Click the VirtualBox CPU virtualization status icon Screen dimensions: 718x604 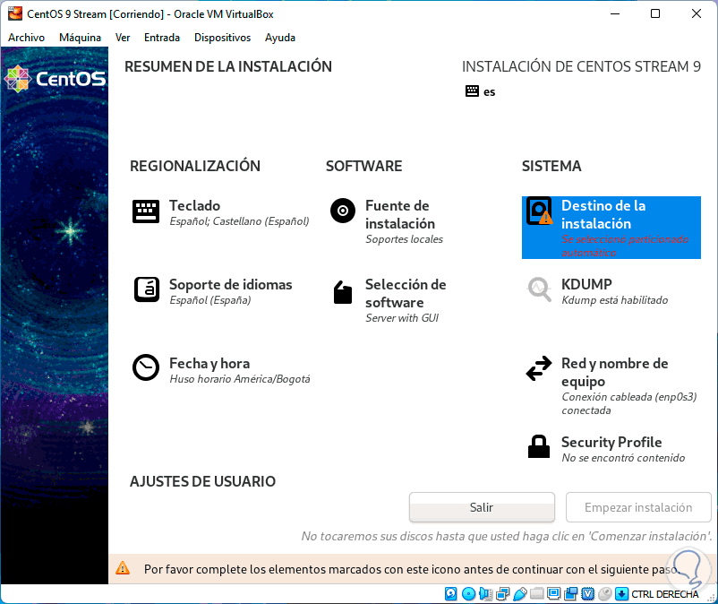(x=588, y=594)
